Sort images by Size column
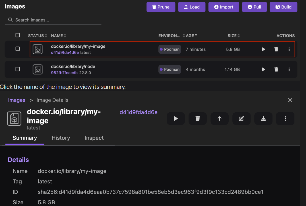The height and width of the screenshot is (206, 306). (x=233, y=36)
